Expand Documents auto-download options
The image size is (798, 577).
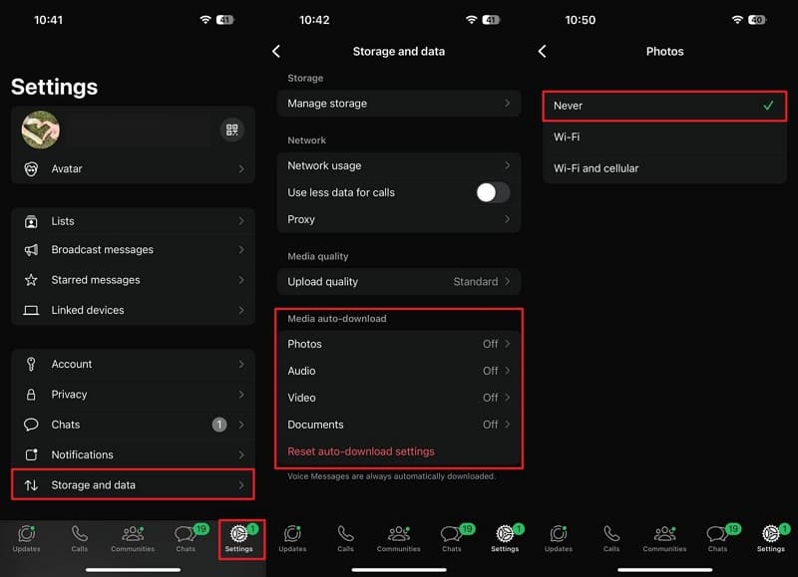(x=399, y=425)
